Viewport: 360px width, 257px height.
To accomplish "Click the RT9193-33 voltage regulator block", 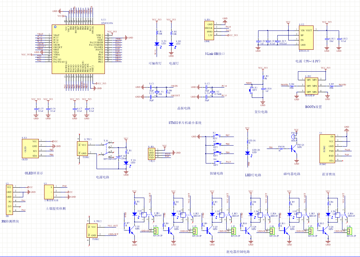I will pos(305,37).
